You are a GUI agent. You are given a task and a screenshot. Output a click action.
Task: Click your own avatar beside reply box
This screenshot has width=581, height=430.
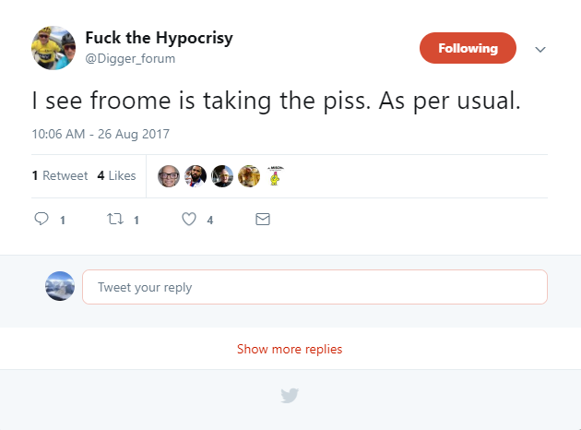point(60,286)
